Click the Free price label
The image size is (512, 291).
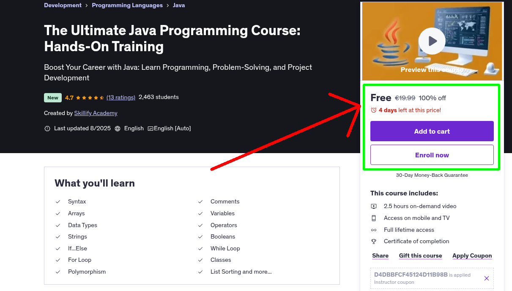click(x=381, y=98)
